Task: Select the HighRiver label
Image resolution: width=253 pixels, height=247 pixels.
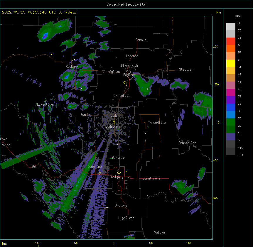Action: pyautogui.click(x=126, y=218)
